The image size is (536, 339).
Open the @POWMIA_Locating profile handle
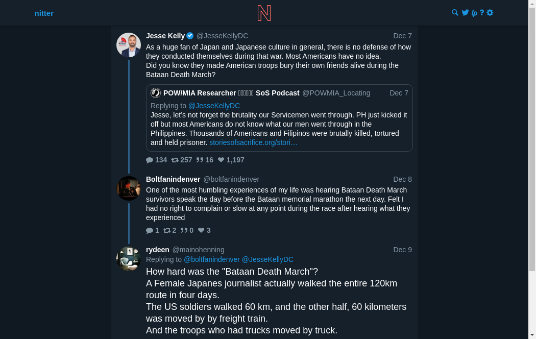pos(336,93)
